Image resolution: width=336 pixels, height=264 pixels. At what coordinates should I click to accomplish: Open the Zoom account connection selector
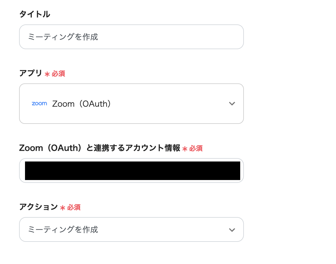pos(131,170)
